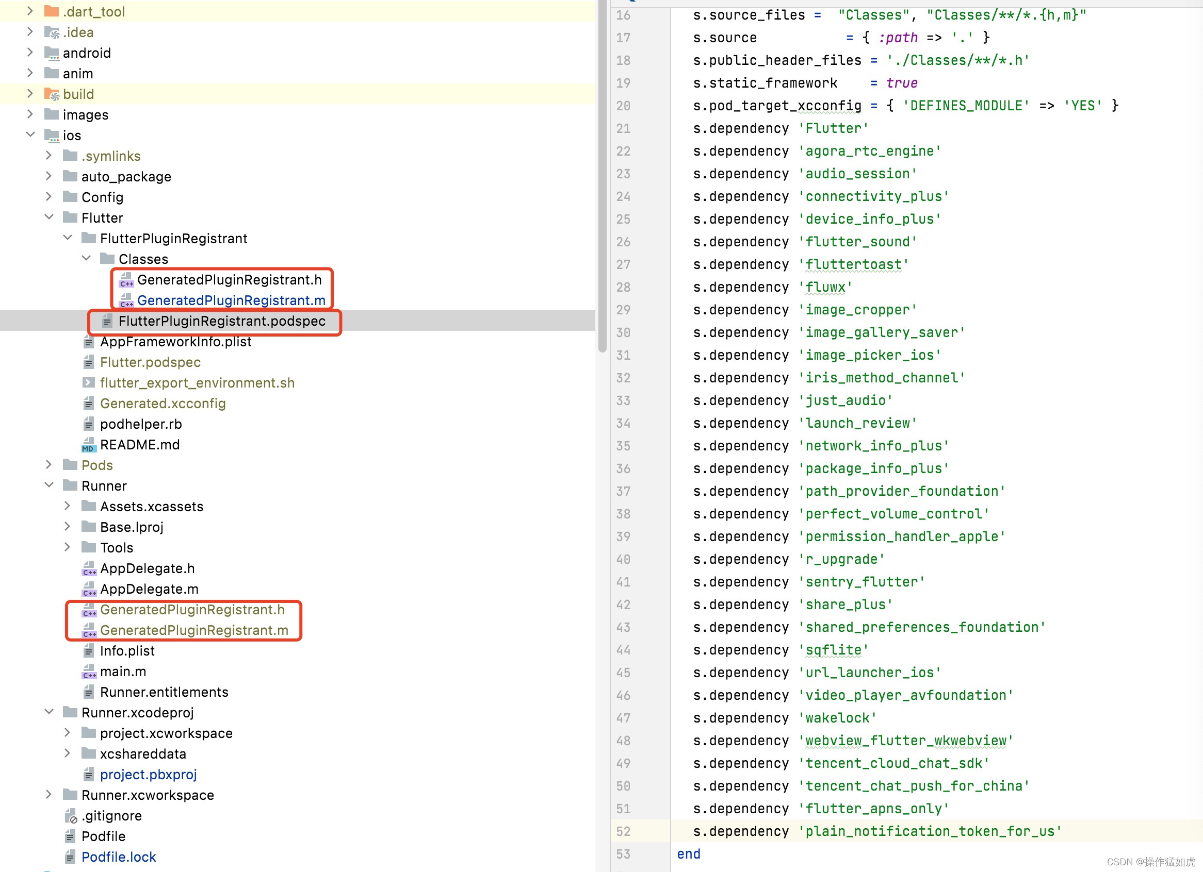This screenshot has width=1203, height=872.
Task: Click 'webview_flutter_wkwebview' dependency string
Action: point(906,741)
